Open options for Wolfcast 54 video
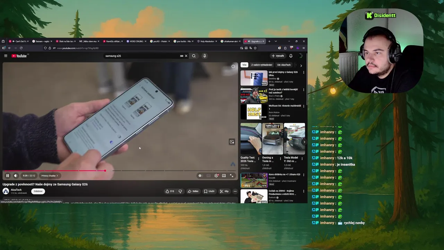 304,106
